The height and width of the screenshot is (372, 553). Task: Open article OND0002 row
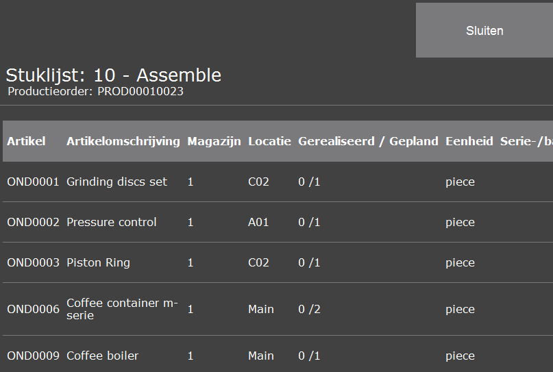tap(278, 222)
